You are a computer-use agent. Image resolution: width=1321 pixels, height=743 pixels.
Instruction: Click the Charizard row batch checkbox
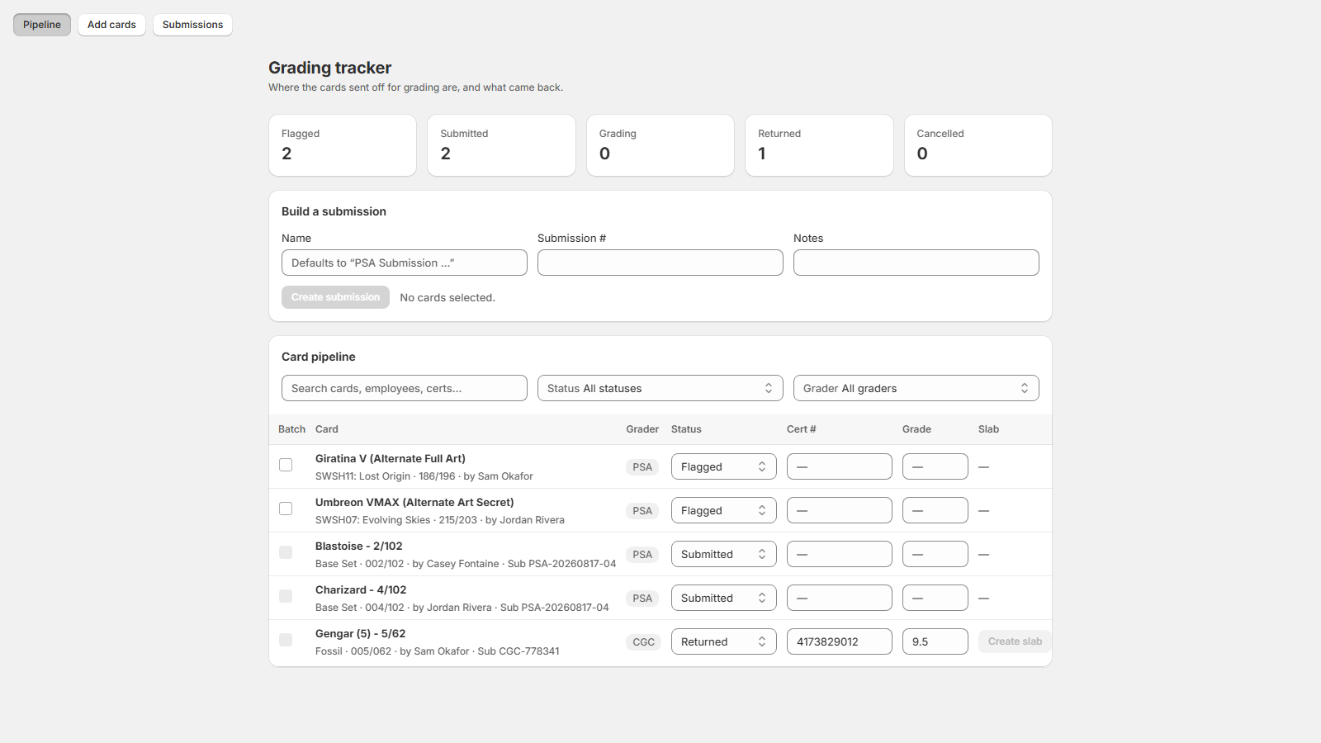[286, 596]
